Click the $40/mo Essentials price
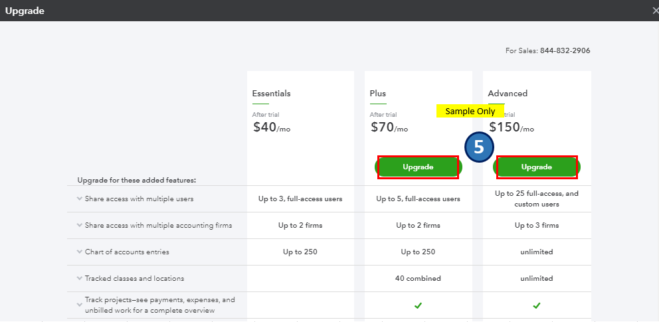The height and width of the screenshot is (322, 659). click(272, 127)
